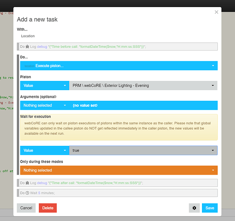Change the true value in wait dropdown
Image resolution: width=235 pixels, height=221 pixels.
[x=143, y=150]
